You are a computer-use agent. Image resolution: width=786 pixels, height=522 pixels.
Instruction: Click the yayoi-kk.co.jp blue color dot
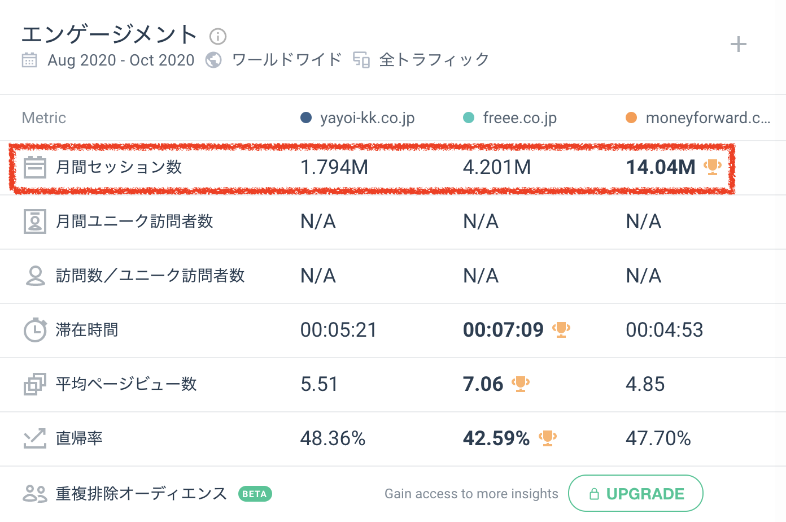(x=306, y=118)
